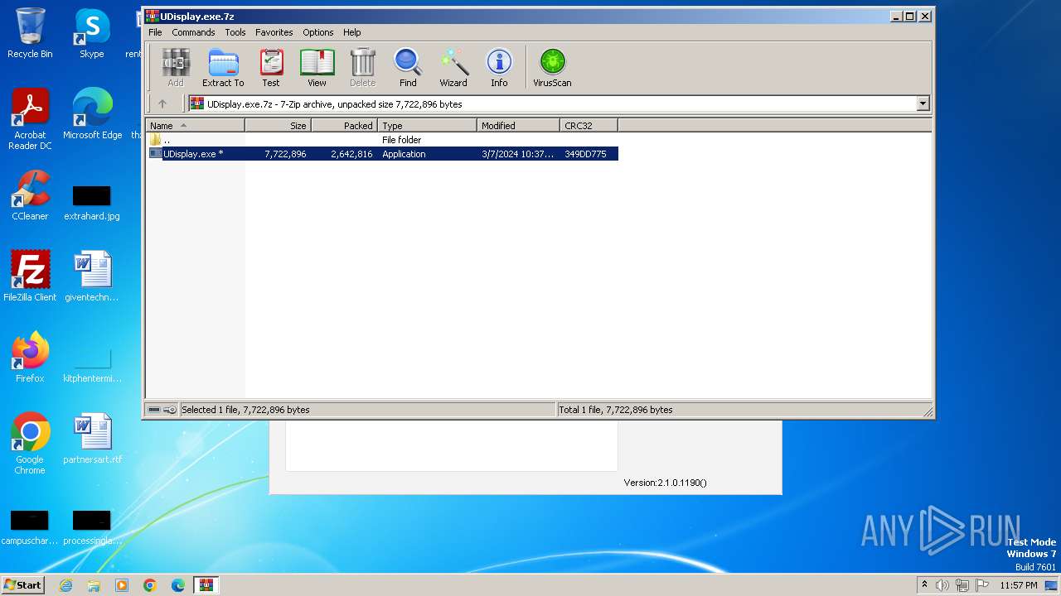
Task: Open the Options menu
Action: (x=317, y=32)
